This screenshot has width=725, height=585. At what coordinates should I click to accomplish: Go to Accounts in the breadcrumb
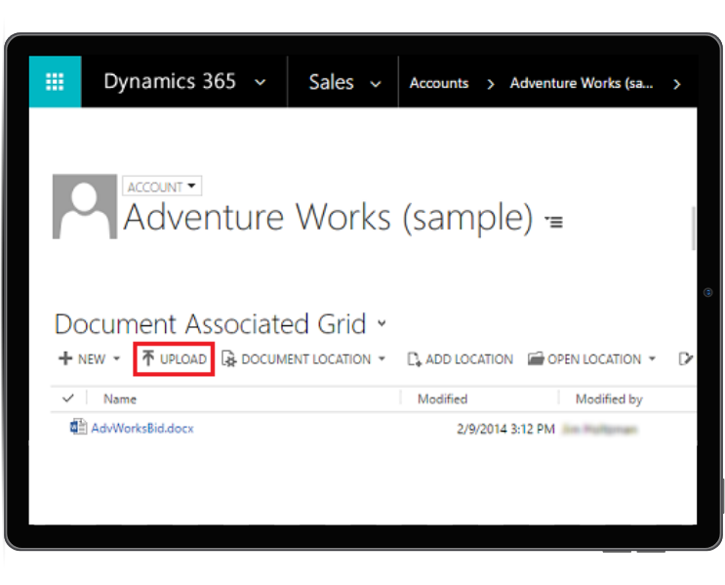coord(439,83)
